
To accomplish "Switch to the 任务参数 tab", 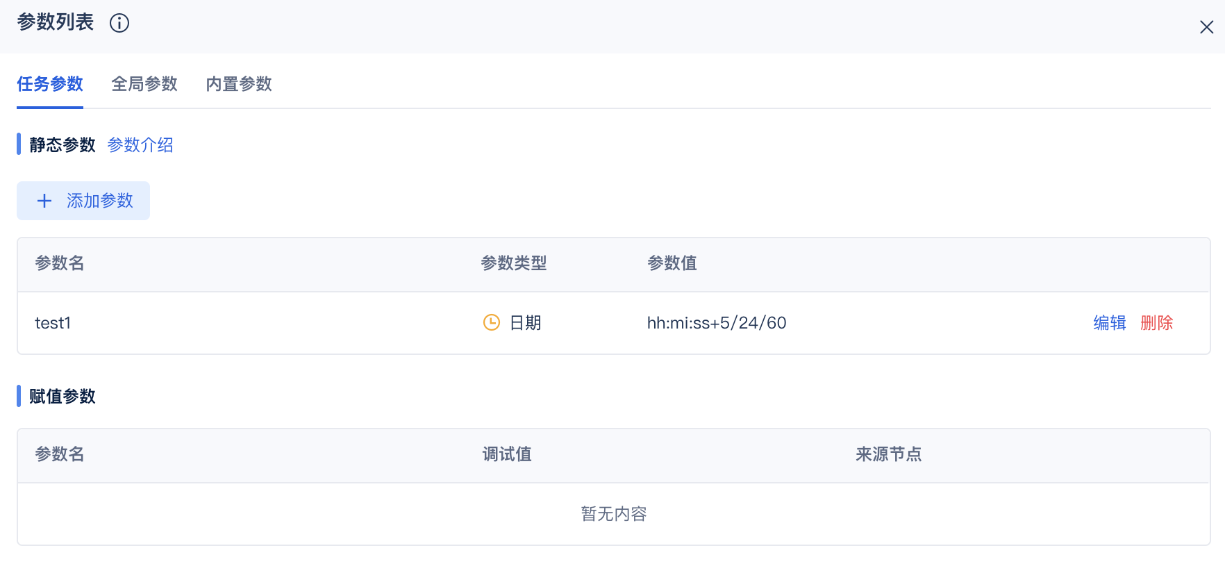I will 50,84.
